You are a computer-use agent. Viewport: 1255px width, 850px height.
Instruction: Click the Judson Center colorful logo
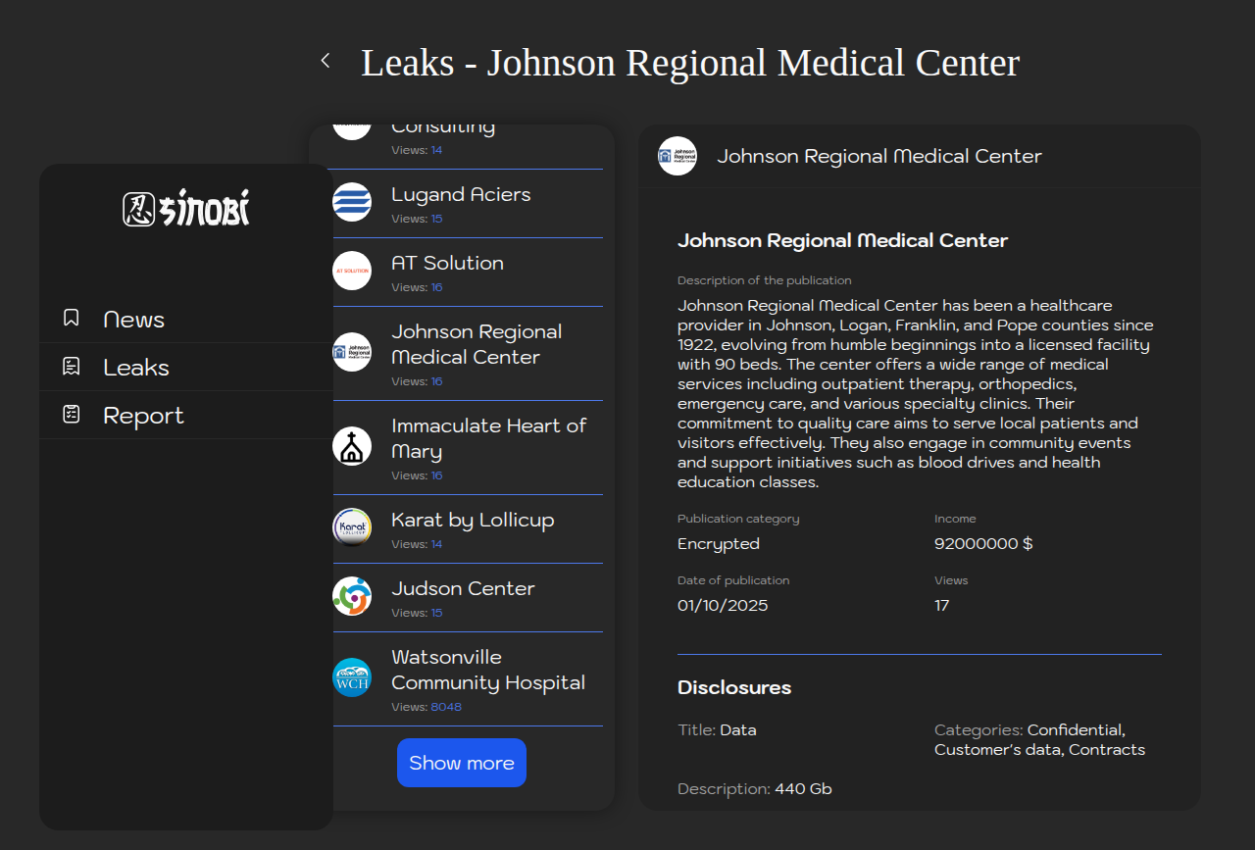[x=352, y=596]
